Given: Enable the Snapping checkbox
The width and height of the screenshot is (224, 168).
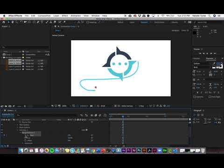Looking at the screenshot, I should pyautogui.click(x=88, y=22).
